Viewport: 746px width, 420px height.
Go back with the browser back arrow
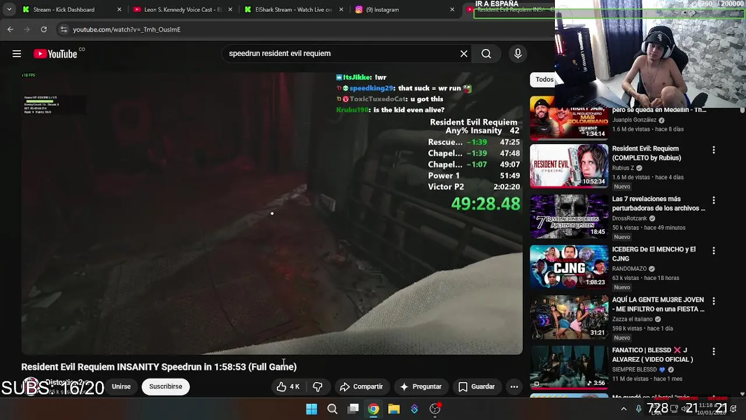pyautogui.click(x=10, y=29)
